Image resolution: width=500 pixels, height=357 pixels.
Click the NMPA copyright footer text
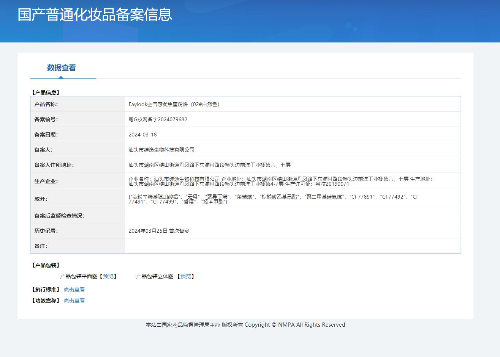click(x=245, y=325)
